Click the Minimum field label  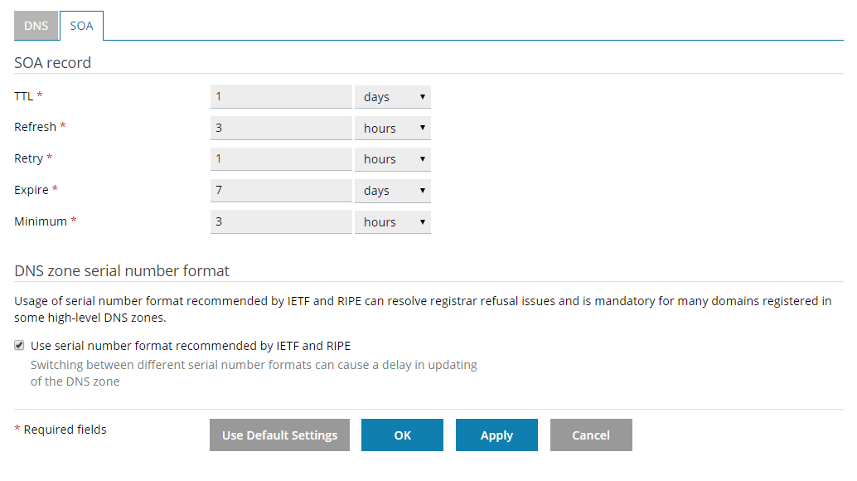[x=41, y=221]
